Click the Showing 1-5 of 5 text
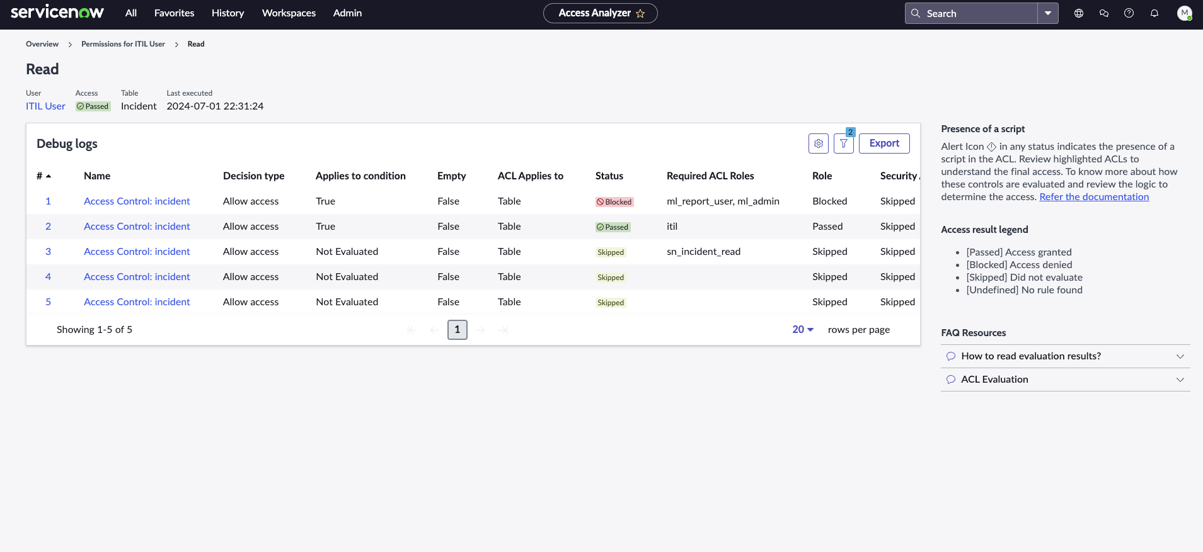Viewport: 1203px width, 552px height. [95, 330]
